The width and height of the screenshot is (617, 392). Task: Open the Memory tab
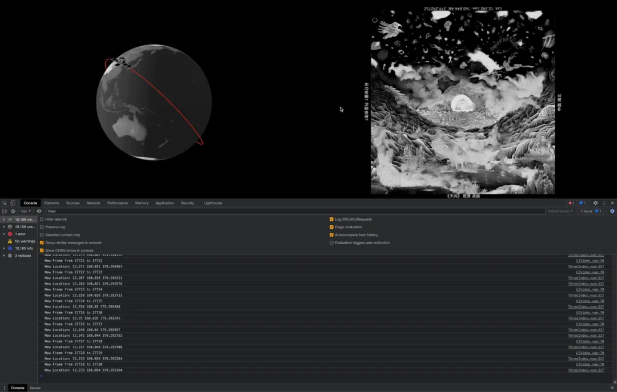[142, 203]
